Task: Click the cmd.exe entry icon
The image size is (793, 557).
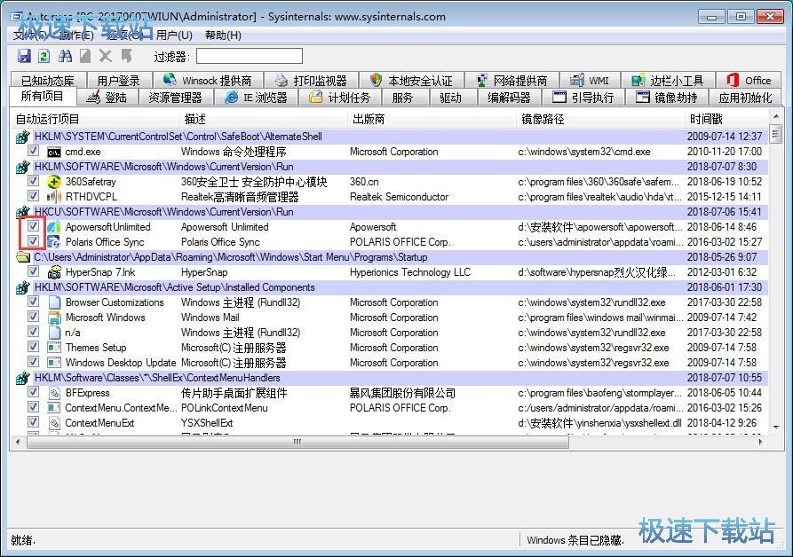Action: [x=54, y=152]
